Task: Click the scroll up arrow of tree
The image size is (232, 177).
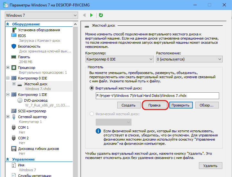Action: (75, 24)
